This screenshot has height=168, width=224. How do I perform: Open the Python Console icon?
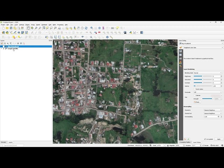pyautogui.click(x=131, y=33)
